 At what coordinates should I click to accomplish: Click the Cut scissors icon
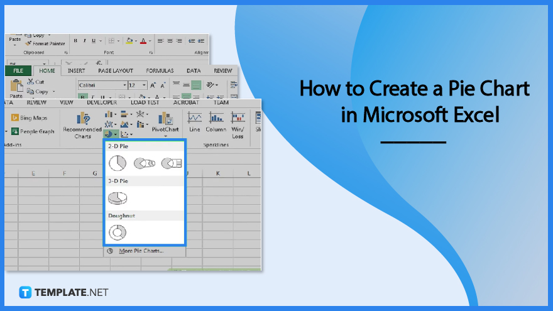(31, 82)
